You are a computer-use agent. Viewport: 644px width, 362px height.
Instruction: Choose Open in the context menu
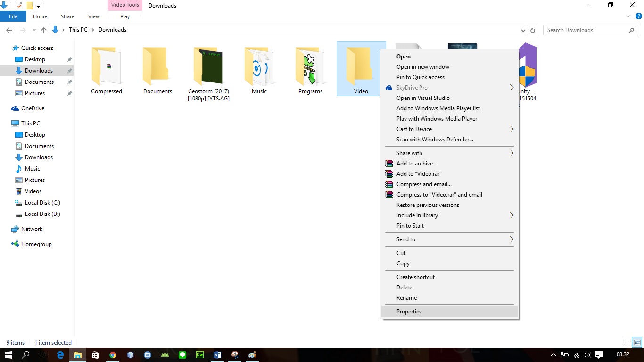pos(450,57)
